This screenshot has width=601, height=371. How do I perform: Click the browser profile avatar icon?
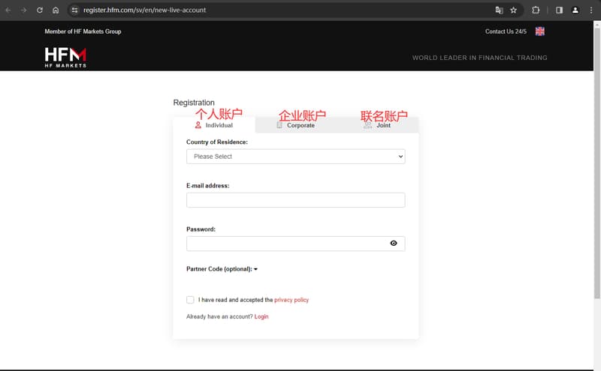[x=575, y=10]
